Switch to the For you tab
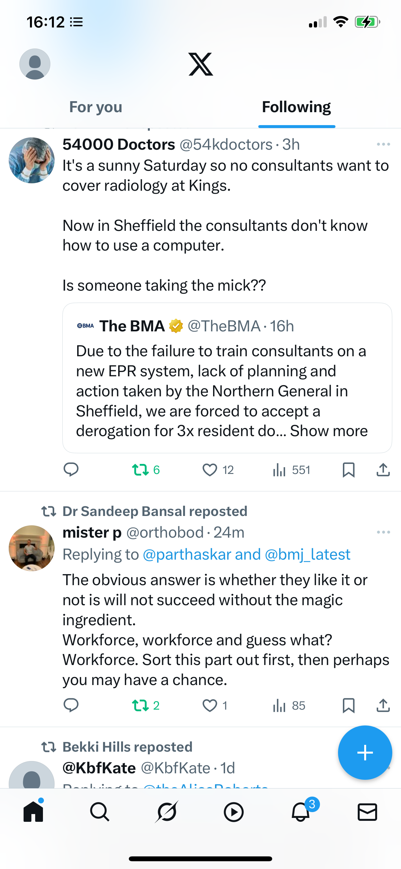The width and height of the screenshot is (401, 869). point(96,107)
